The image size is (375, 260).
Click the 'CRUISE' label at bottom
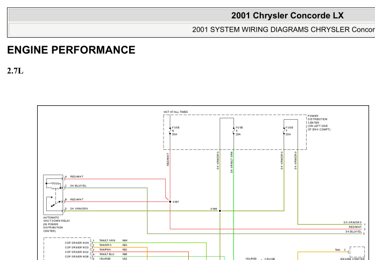[x=270, y=259]
